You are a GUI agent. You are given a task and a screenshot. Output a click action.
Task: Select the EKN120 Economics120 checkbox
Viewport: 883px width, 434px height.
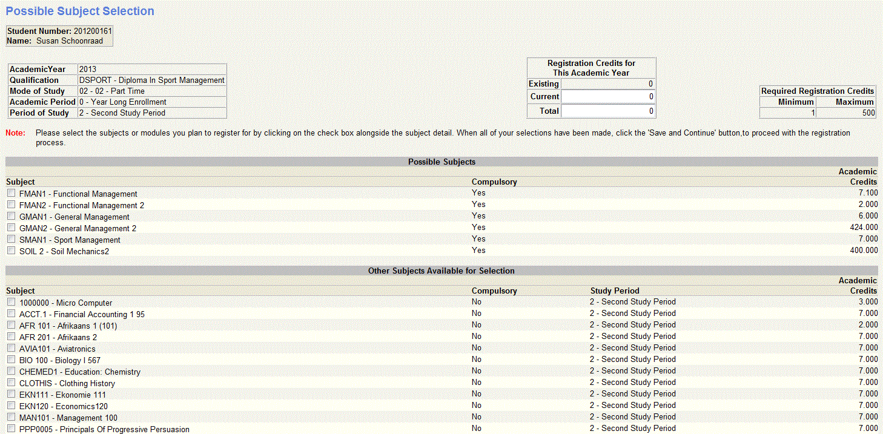(x=11, y=406)
